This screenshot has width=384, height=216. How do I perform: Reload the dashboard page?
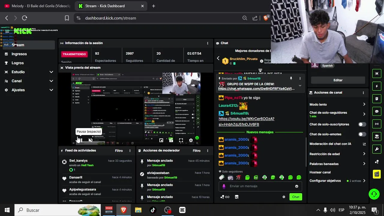pyautogui.click(x=25, y=18)
